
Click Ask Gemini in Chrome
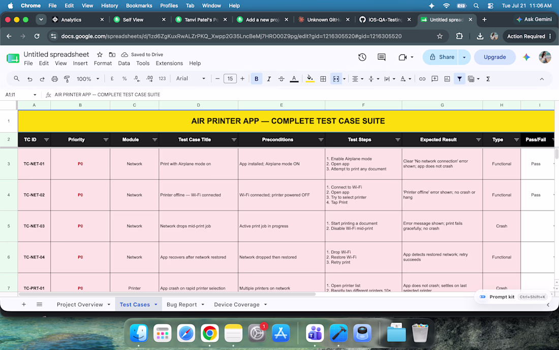tap(534, 20)
